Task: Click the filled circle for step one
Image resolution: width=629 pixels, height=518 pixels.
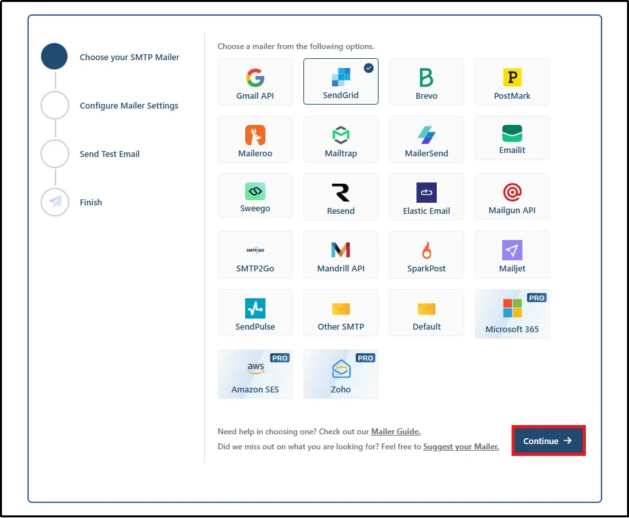Action: point(54,56)
